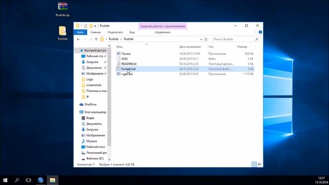329x185 pixels.
Task: Switch to the Главная ribbon tab
Action: pyautogui.click(x=96, y=32)
